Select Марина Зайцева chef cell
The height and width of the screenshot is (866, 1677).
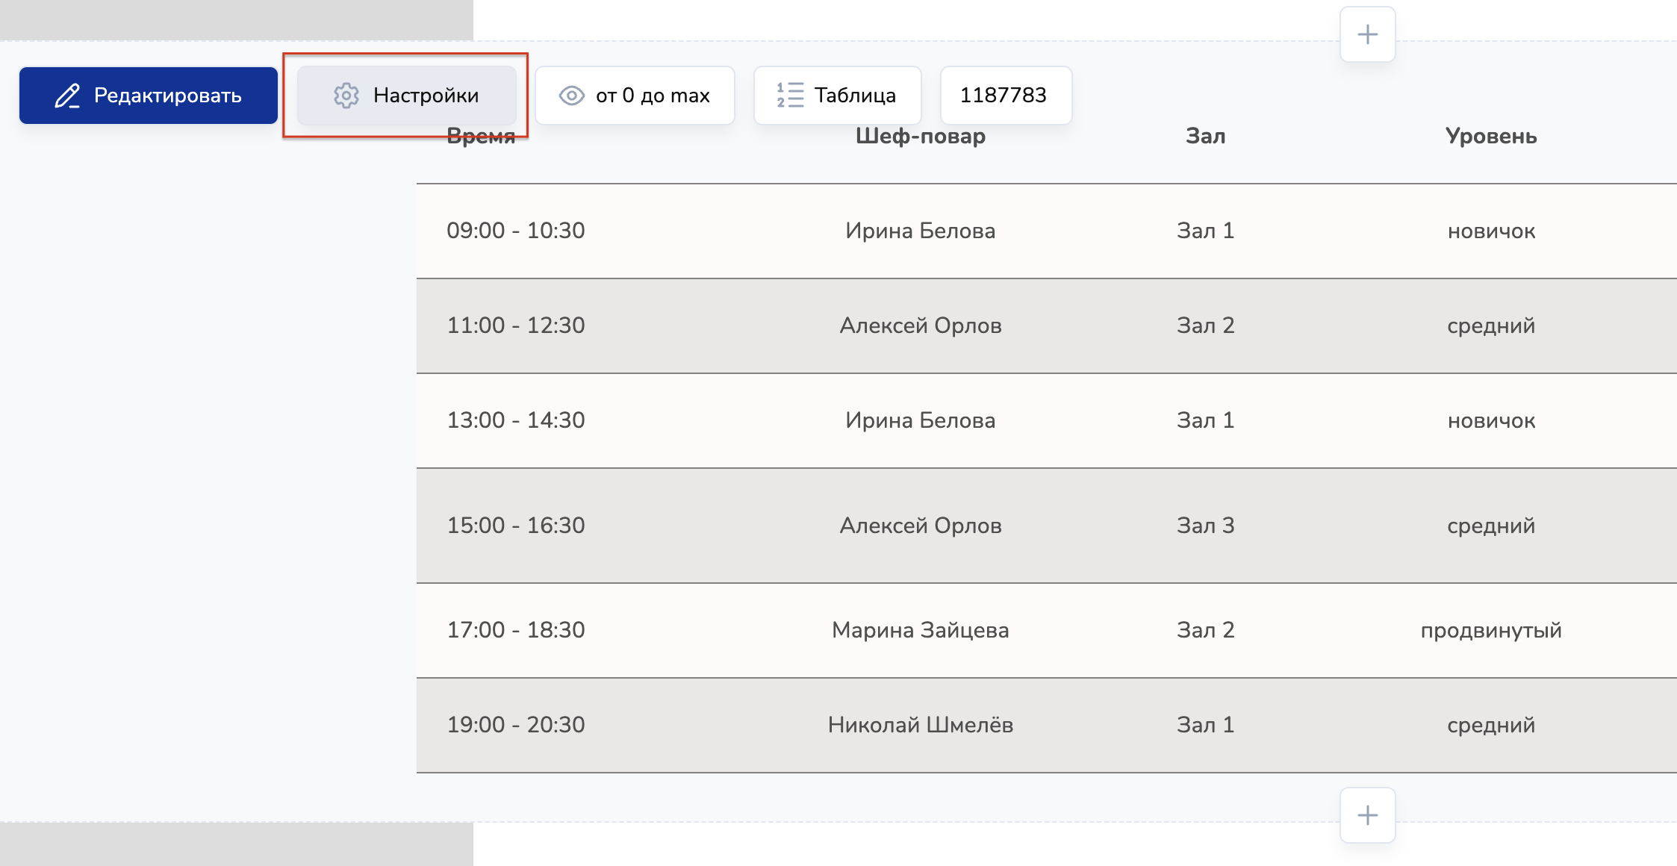pos(920,630)
